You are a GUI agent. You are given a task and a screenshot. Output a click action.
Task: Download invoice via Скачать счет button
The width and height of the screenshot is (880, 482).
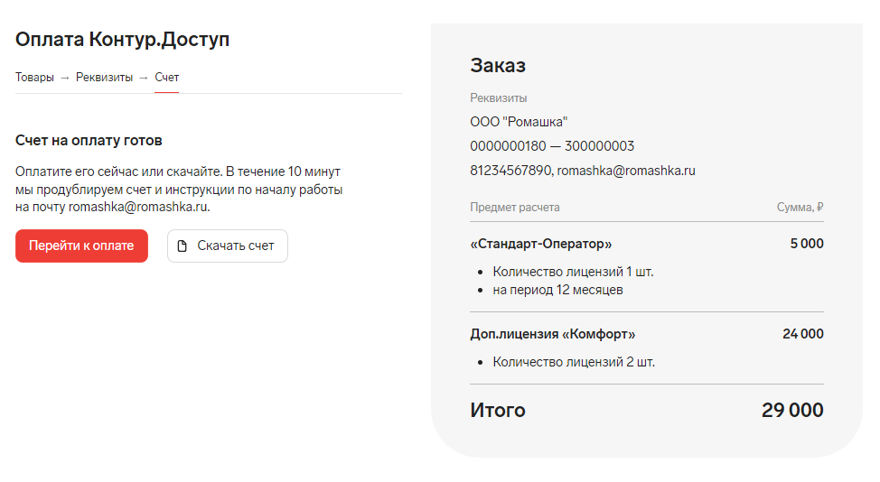228,246
